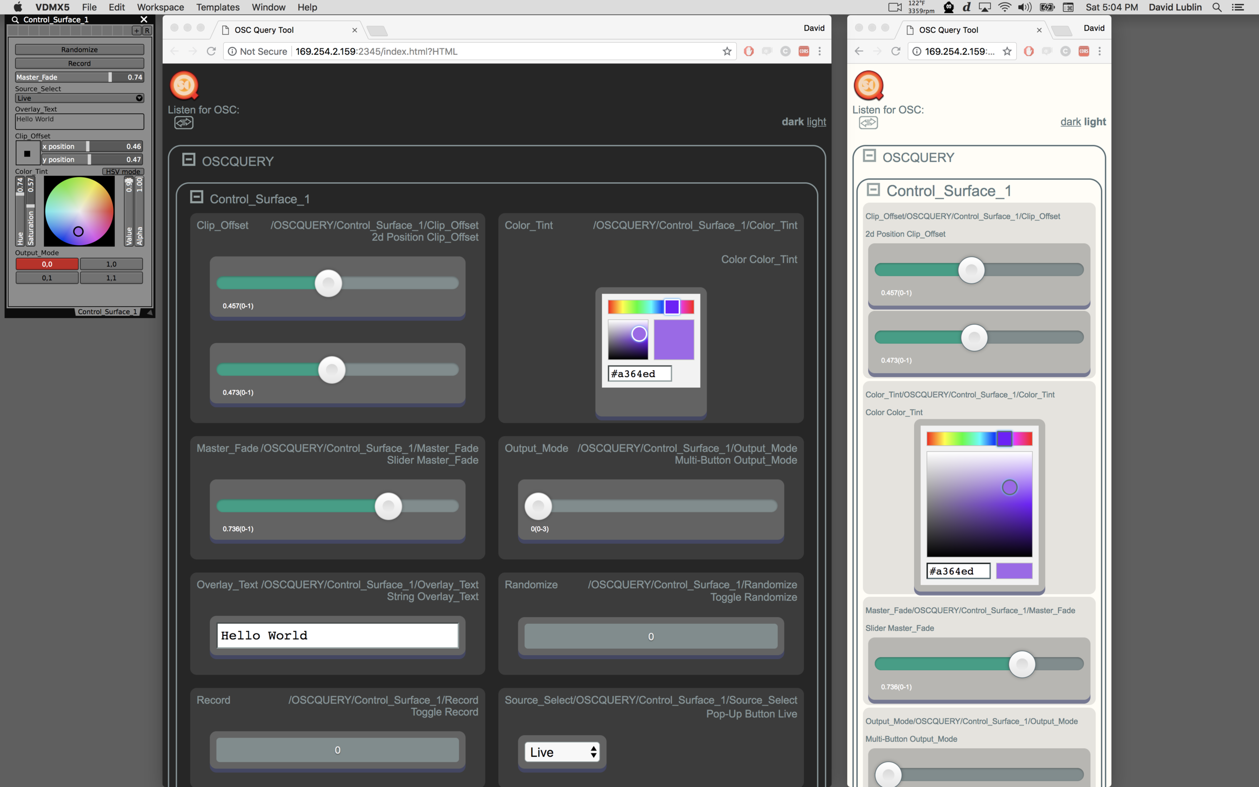Click the Hello World text field on dark page
Screen dimensions: 1259x787
pos(337,635)
